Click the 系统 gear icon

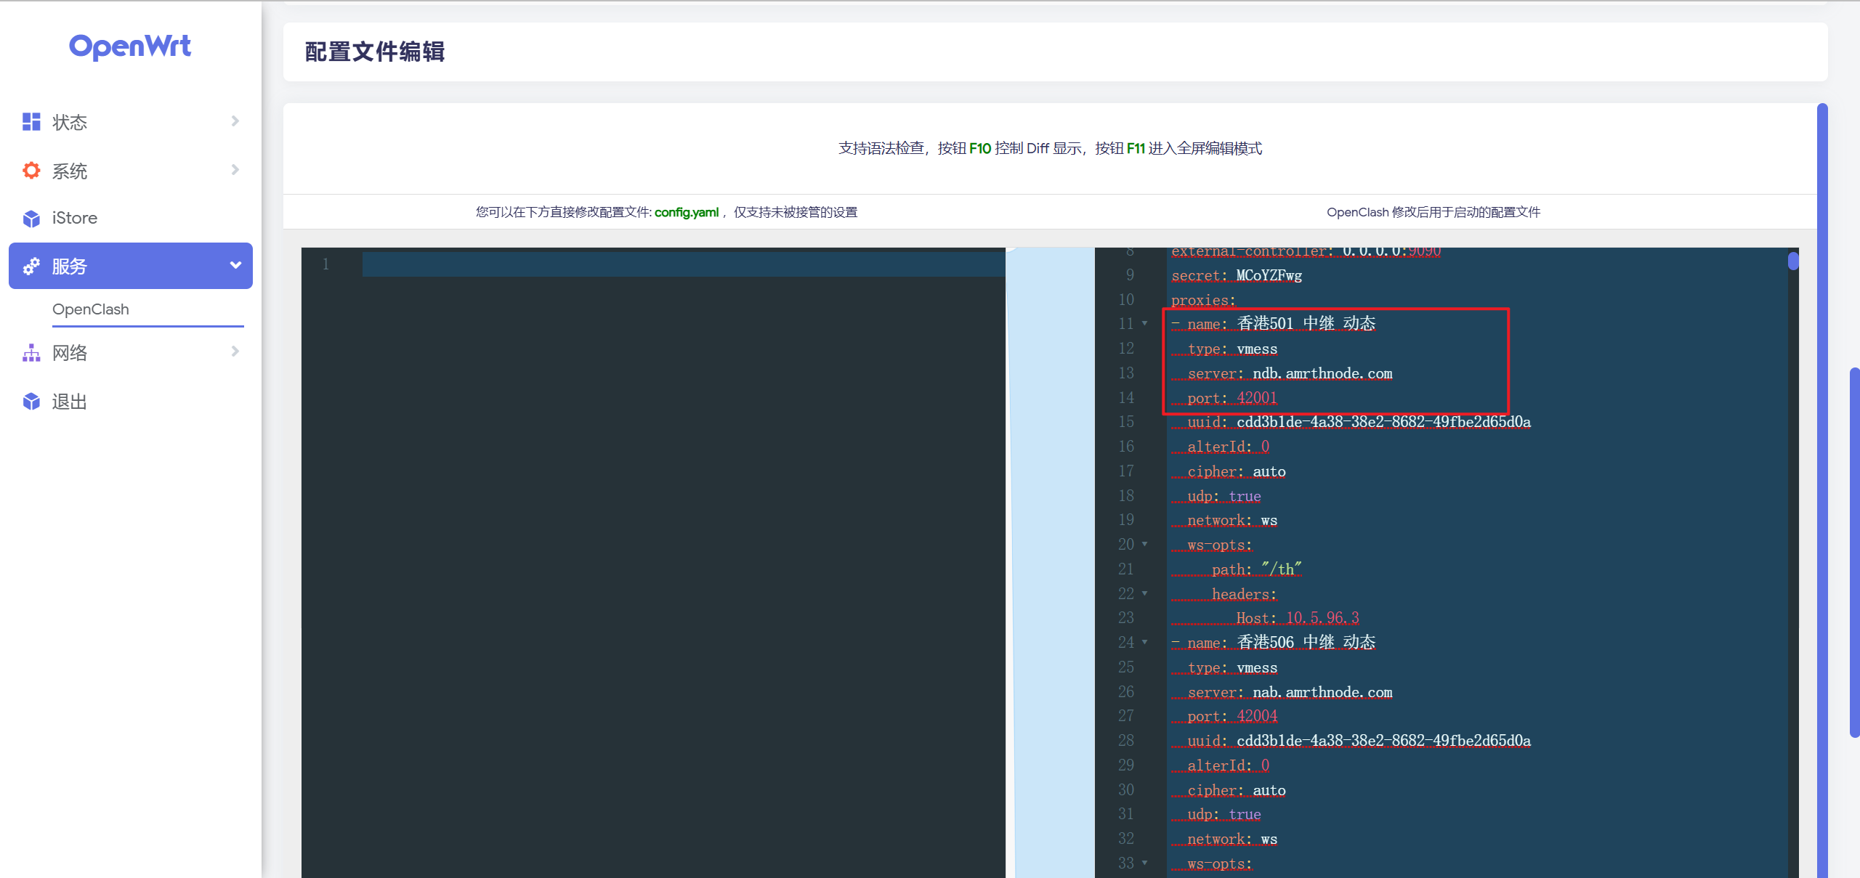point(31,171)
